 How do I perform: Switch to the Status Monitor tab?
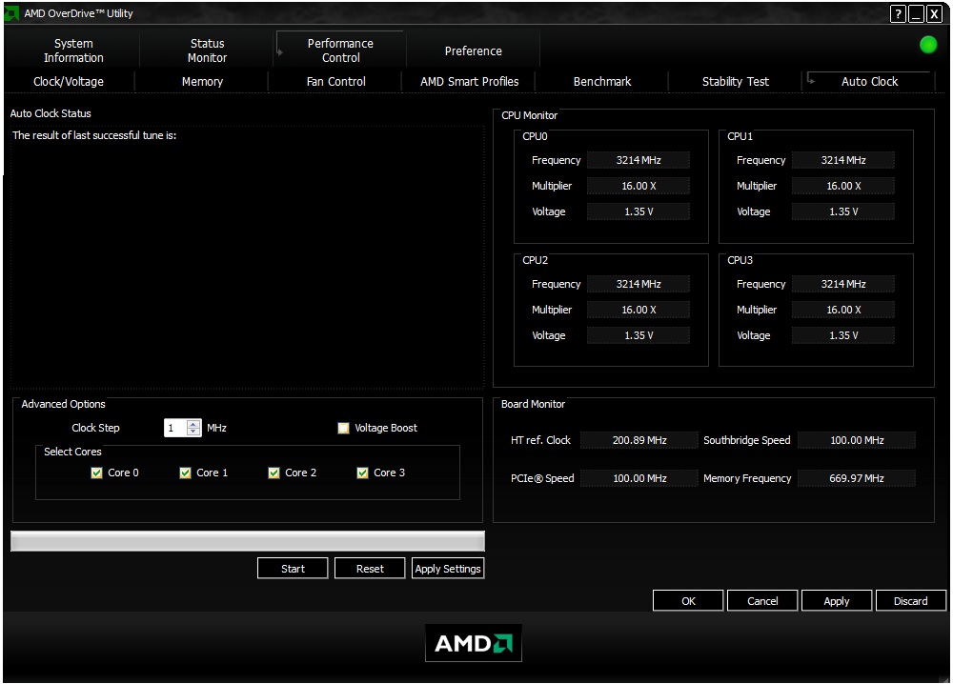[207, 50]
